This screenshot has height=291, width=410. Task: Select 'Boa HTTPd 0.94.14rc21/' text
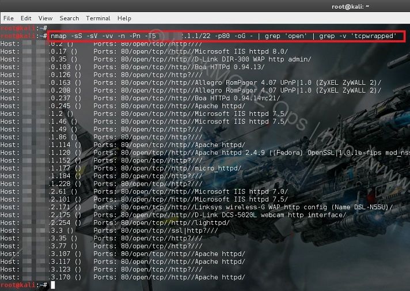click(x=237, y=98)
